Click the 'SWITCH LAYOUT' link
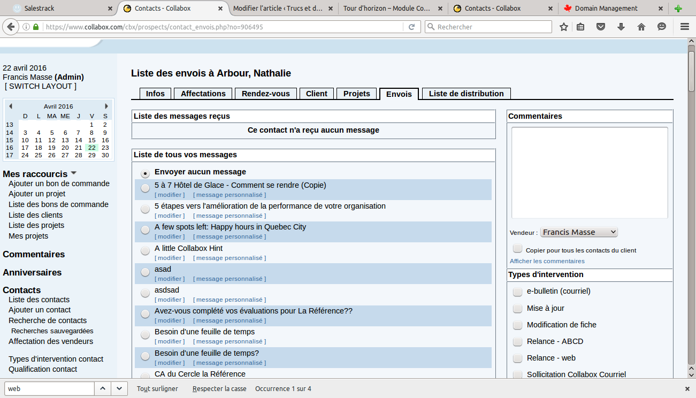This screenshot has width=696, height=398. [x=41, y=86]
